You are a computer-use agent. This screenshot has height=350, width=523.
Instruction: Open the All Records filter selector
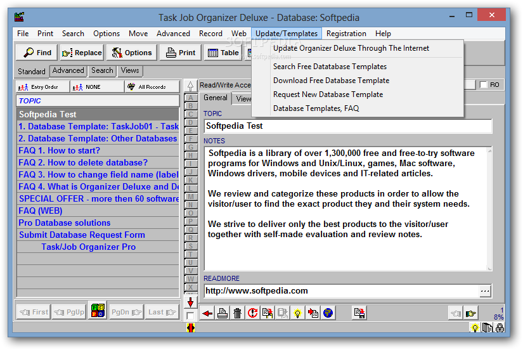152,87
